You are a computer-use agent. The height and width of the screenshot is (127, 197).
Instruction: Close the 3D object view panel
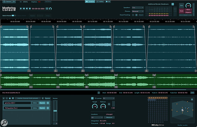pos(192,99)
